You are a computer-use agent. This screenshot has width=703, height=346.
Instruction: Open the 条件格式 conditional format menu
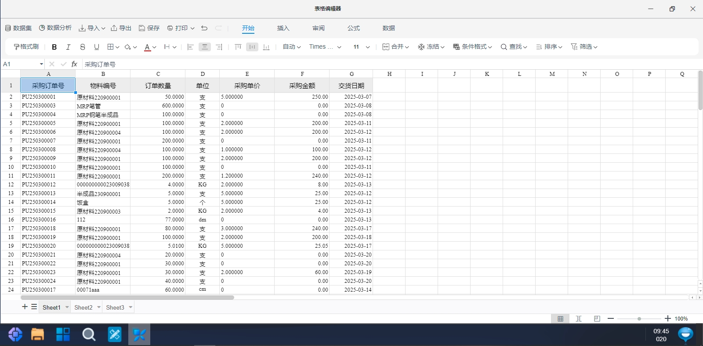[472, 47]
